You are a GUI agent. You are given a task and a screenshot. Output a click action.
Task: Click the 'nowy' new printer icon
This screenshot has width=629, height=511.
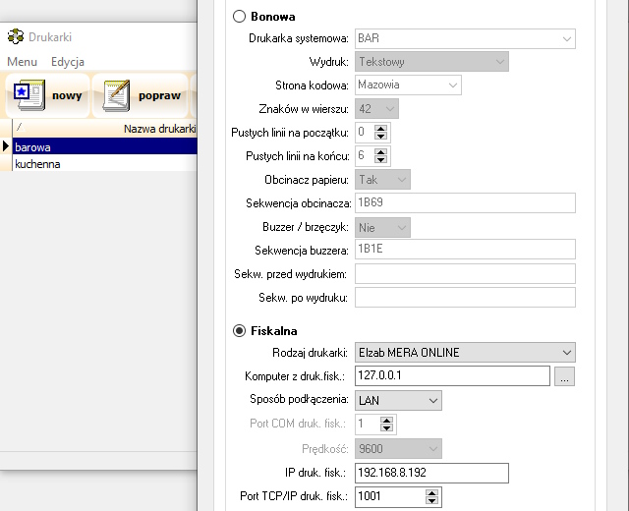tap(28, 96)
